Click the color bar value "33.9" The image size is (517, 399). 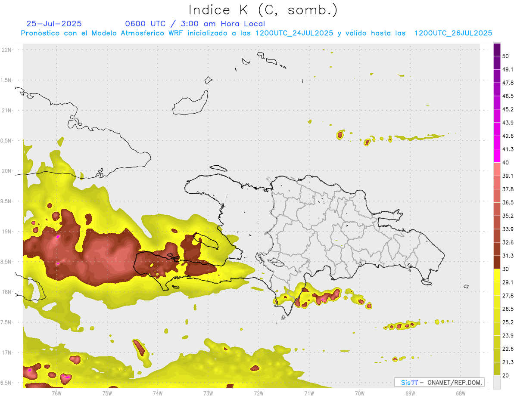pyautogui.click(x=508, y=229)
